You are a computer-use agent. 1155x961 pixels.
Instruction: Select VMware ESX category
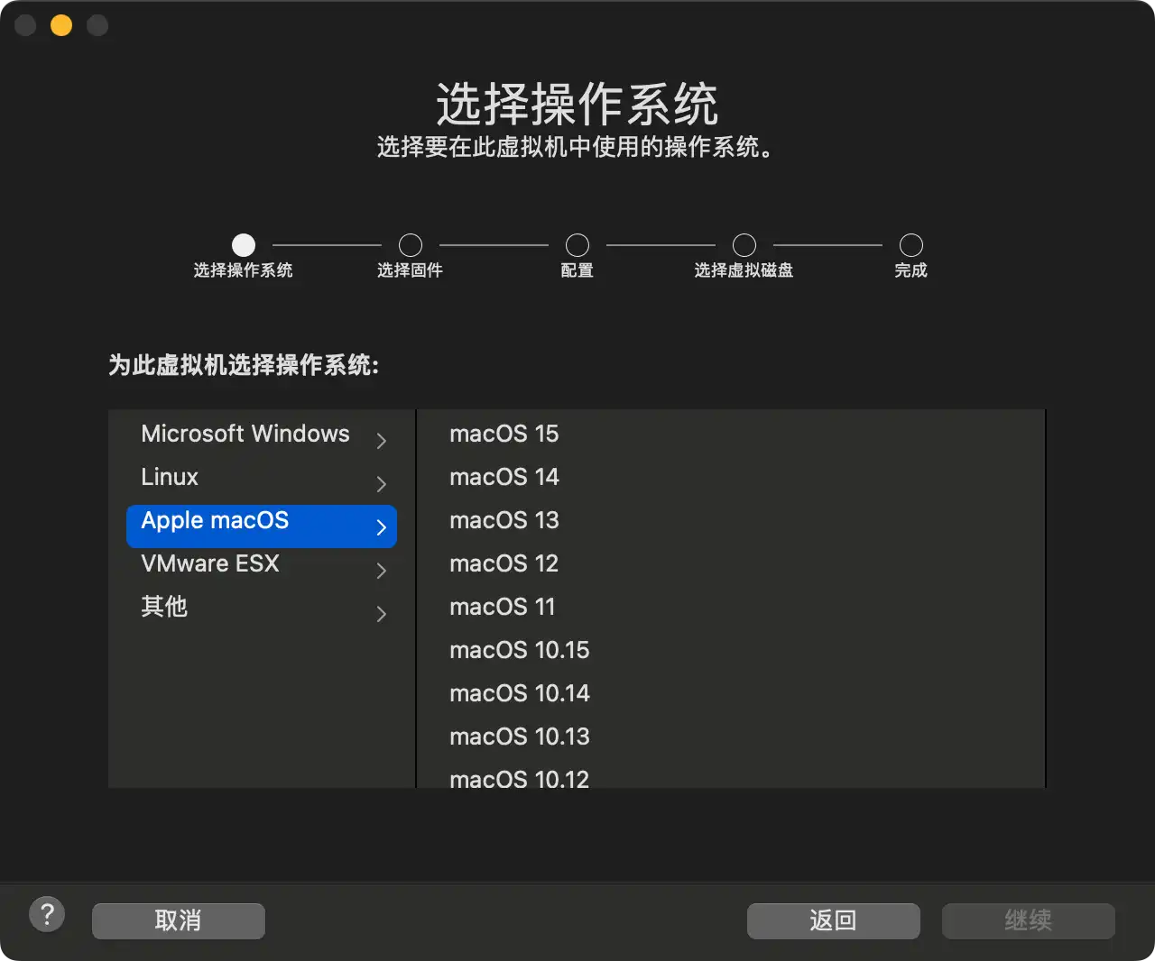[262, 570]
